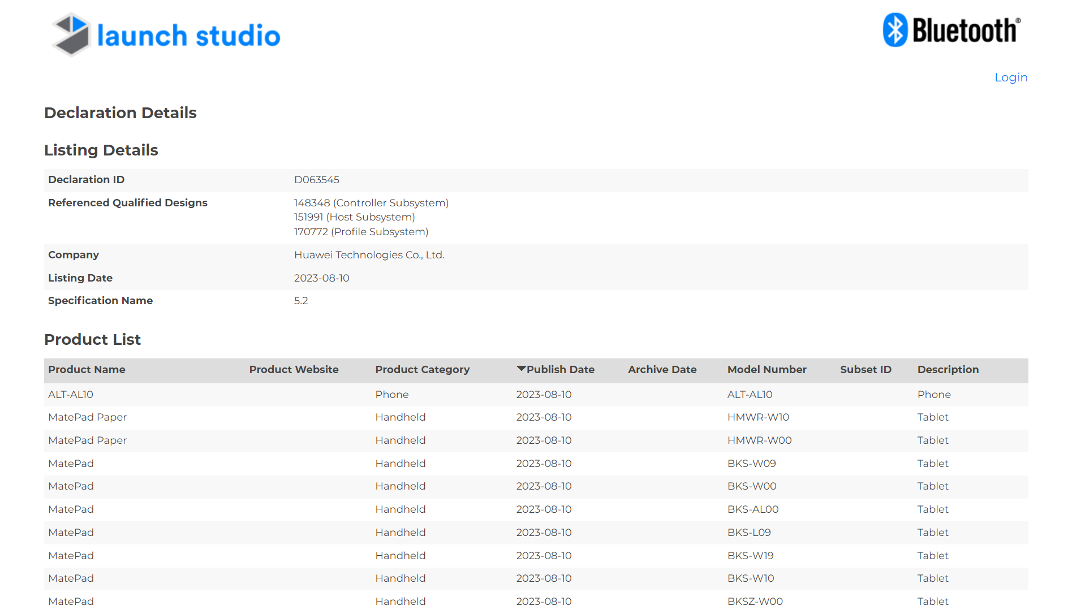Click the Product List heading
1068x610 pixels.
(x=92, y=340)
